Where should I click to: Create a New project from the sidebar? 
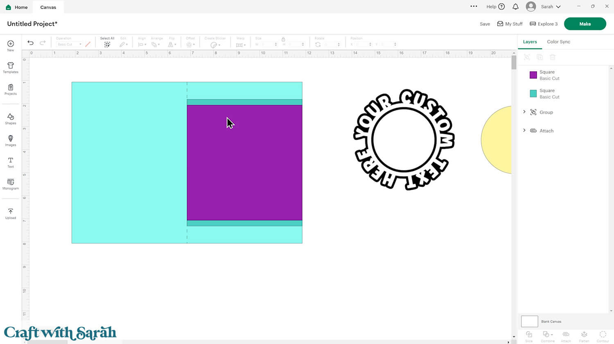coord(11,45)
